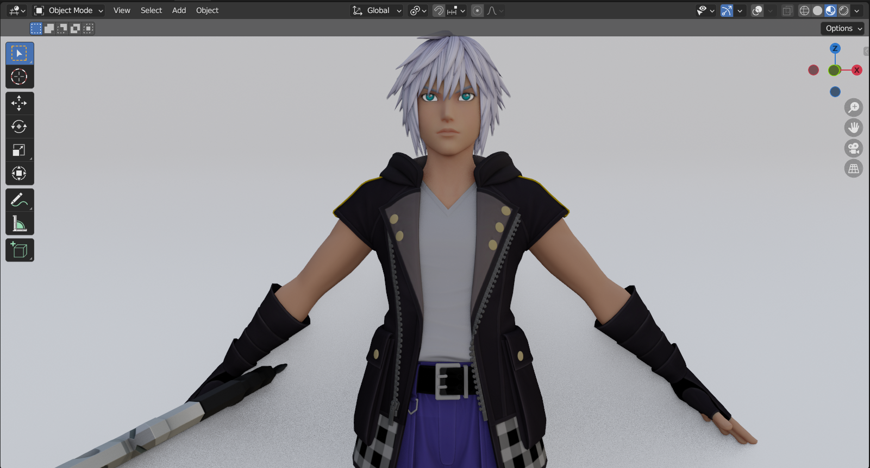
Task: Open the pivot point dropdown
Action: tap(418, 10)
